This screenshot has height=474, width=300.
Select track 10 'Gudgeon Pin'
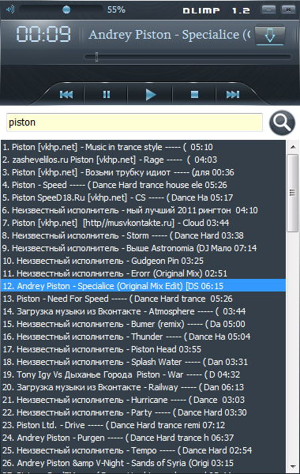coord(143,261)
